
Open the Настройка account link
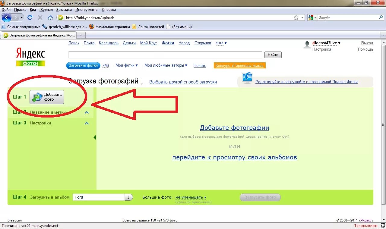321,49
